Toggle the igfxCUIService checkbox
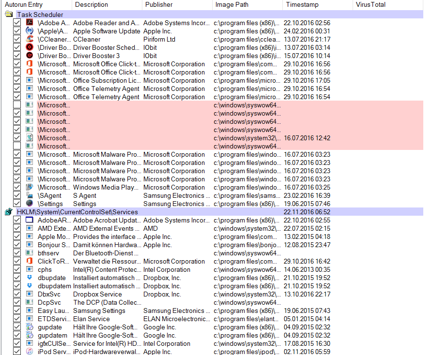This screenshot has height=355, width=432. 17,343
